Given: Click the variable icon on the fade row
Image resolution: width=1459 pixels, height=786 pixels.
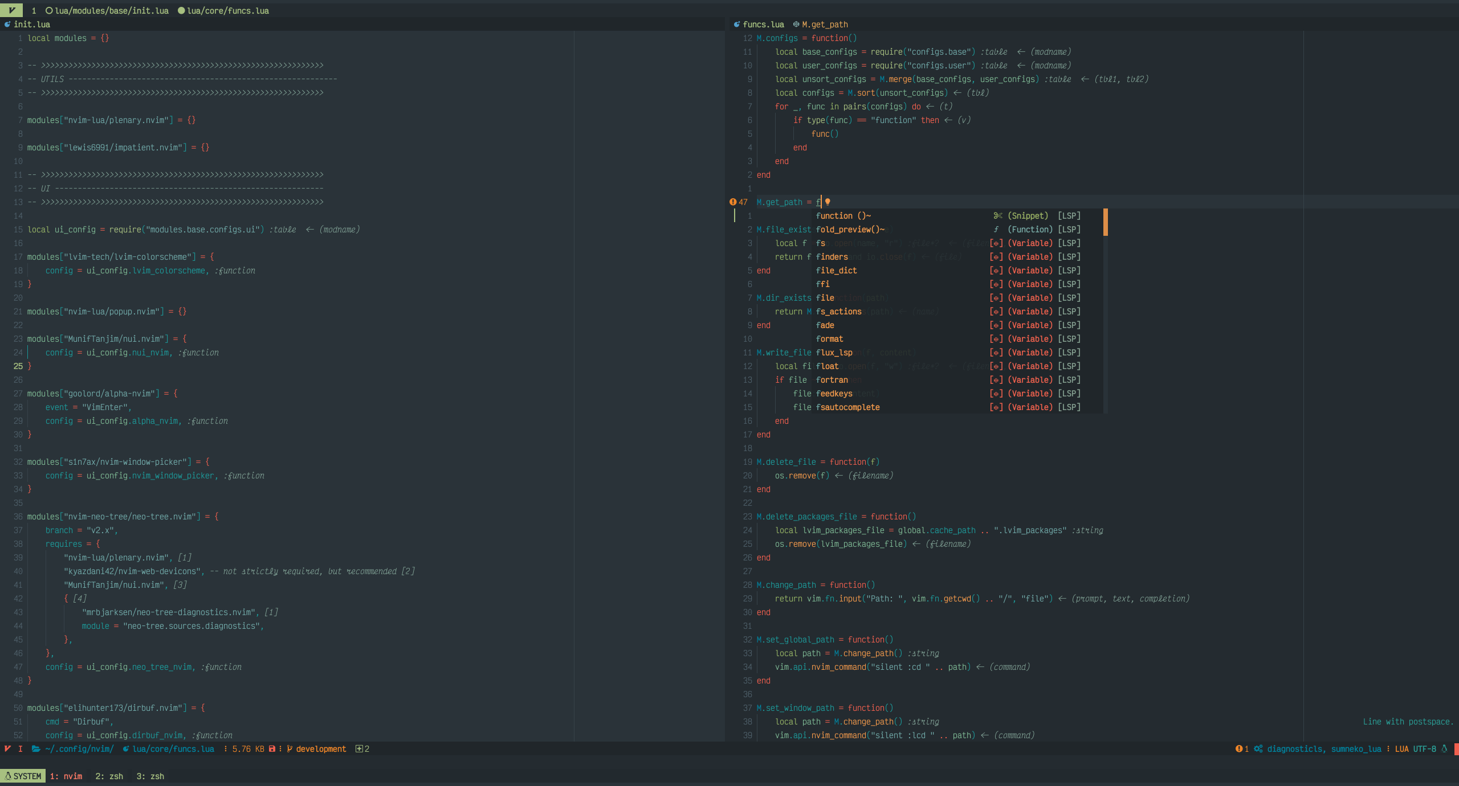Looking at the screenshot, I should (x=996, y=325).
